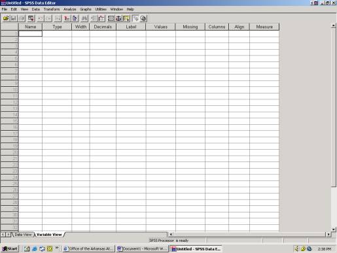Click the Variables info toolbar icon
Screen dimensions: 337x253
[75, 18]
